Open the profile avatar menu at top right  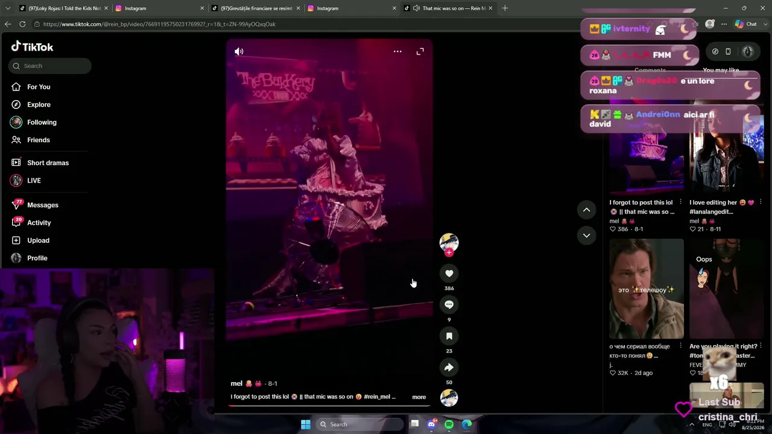click(x=748, y=51)
